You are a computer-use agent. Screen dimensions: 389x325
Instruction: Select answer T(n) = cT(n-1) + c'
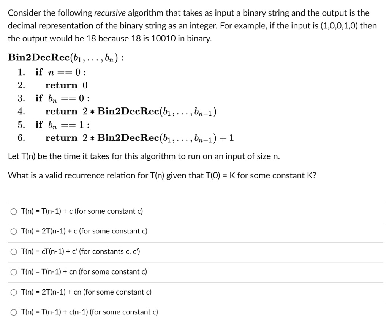pyautogui.click(x=14, y=251)
